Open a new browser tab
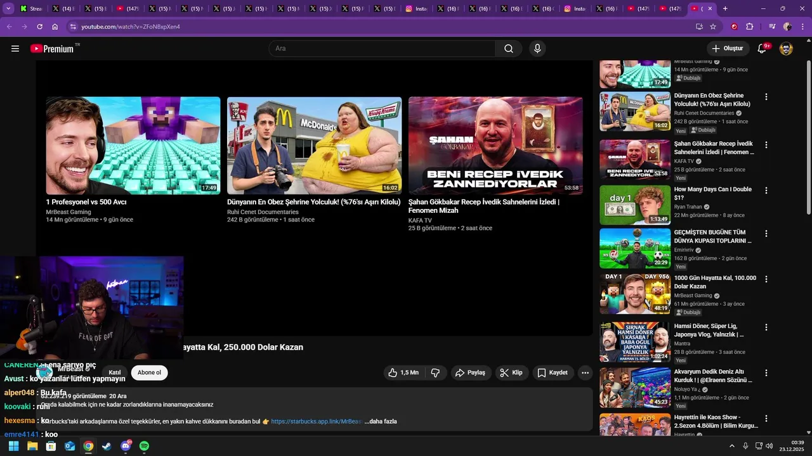This screenshot has width=812, height=456. point(725,9)
